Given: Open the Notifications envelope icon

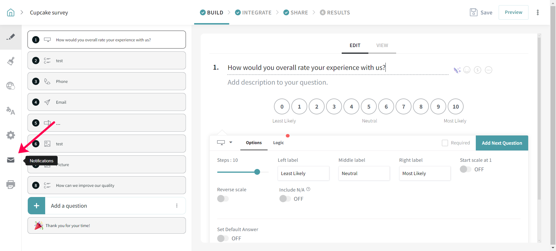Looking at the screenshot, I should tap(11, 160).
